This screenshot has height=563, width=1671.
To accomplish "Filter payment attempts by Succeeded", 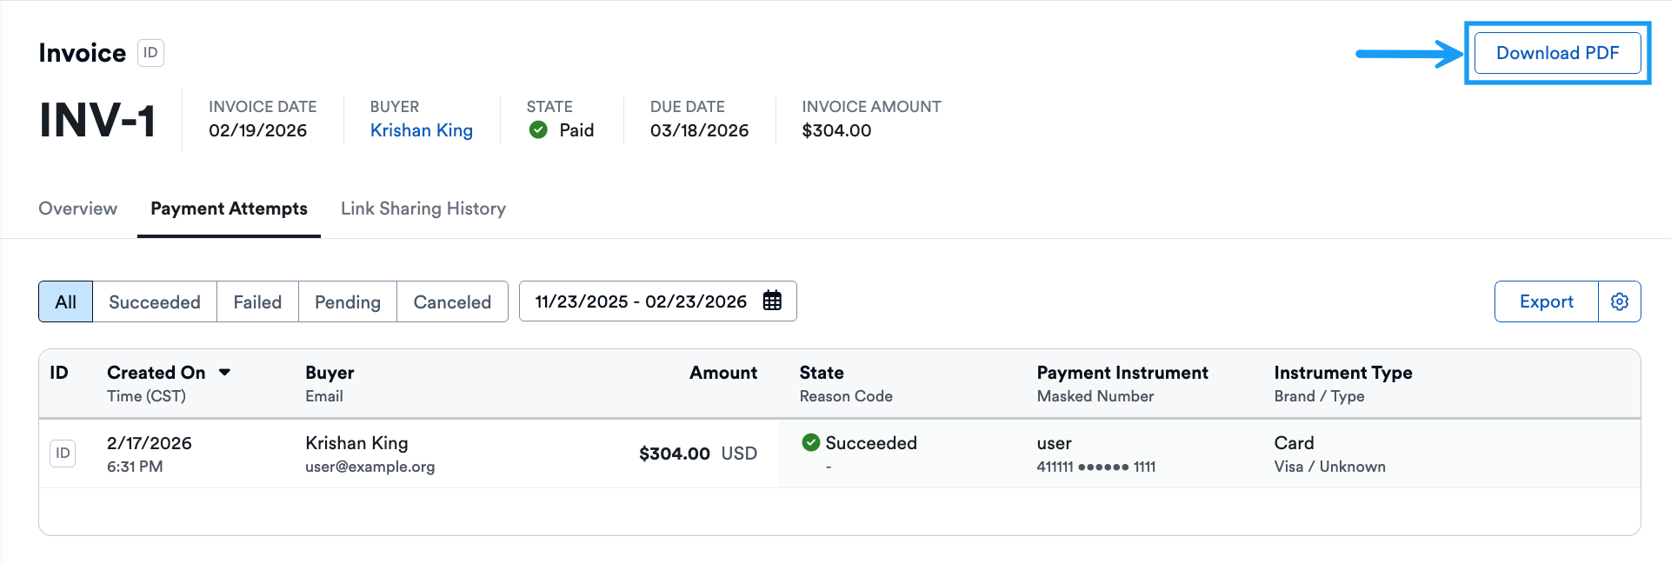I will click(155, 301).
